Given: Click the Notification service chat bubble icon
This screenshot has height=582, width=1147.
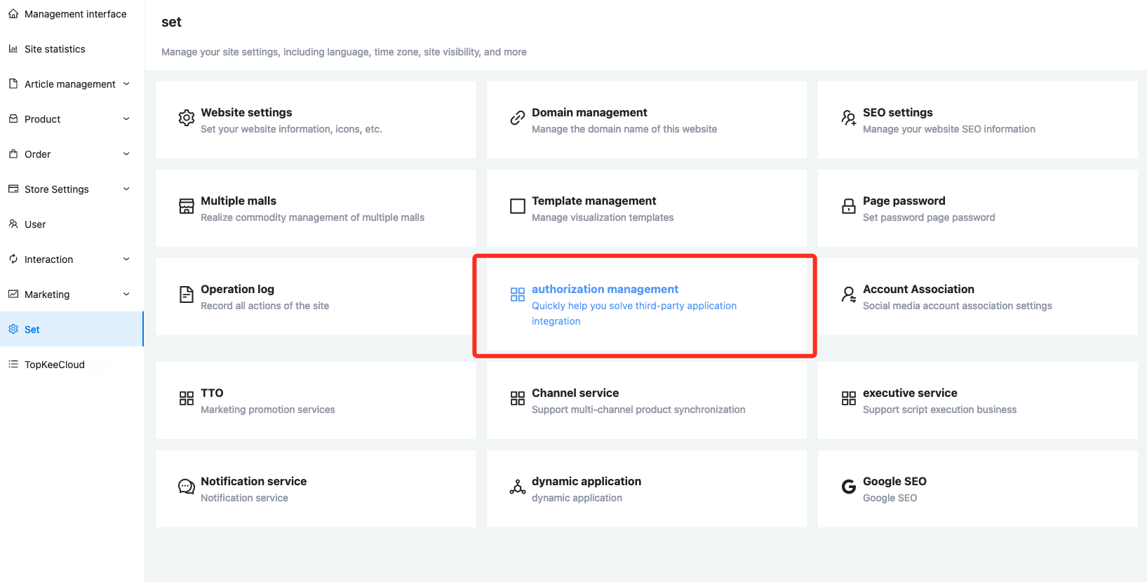Looking at the screenshot, I should pos(186,487).
